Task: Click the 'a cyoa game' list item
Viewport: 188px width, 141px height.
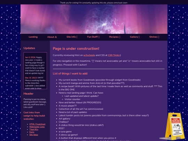Action: point(65,132)
